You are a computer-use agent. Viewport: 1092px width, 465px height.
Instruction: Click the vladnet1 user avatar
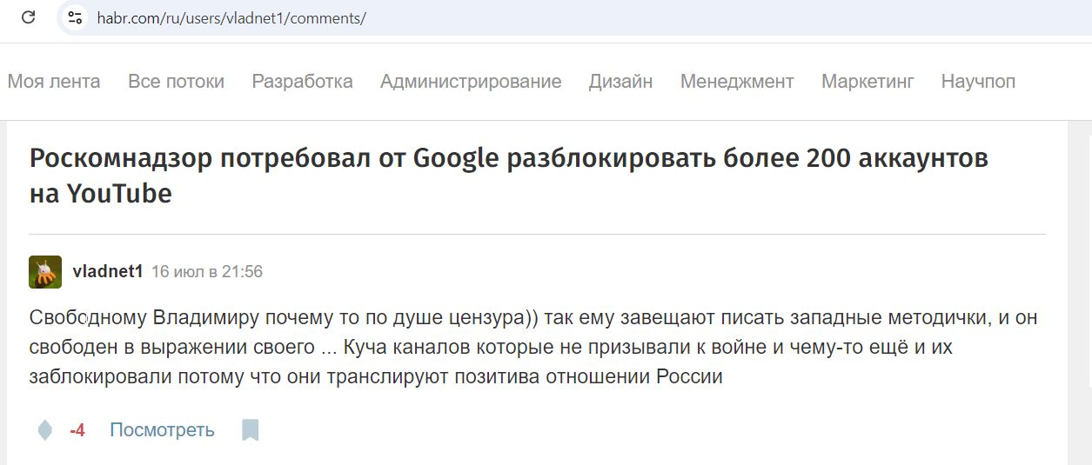(45, 272)
